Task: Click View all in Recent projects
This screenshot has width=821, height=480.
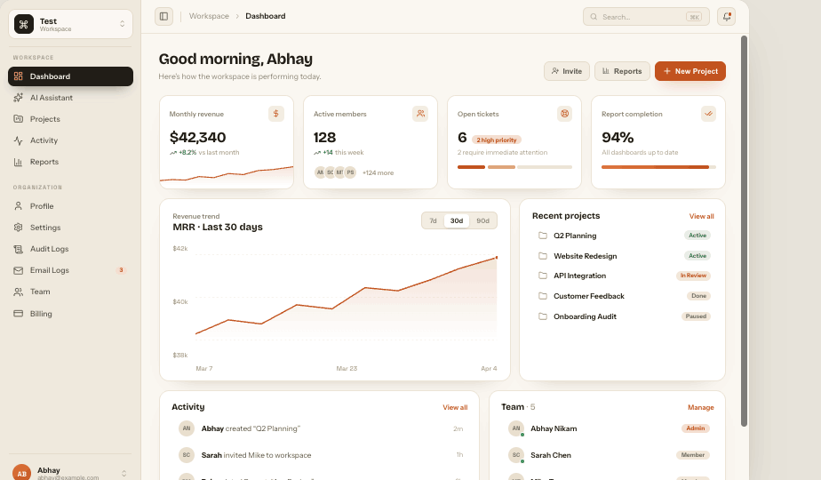Action: (x=701, y=216)
